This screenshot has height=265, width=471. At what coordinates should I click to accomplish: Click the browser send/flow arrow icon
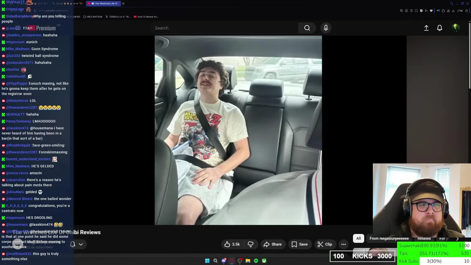coord(426,11)
